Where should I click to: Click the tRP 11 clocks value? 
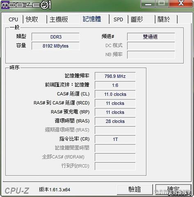coord(115,112)
